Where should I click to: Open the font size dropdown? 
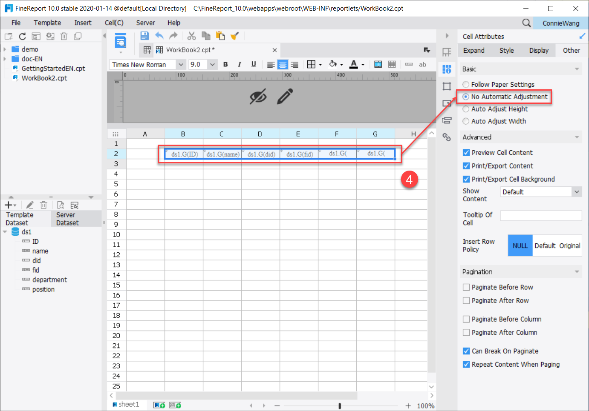pyautogui.click(x=212, y=65)
